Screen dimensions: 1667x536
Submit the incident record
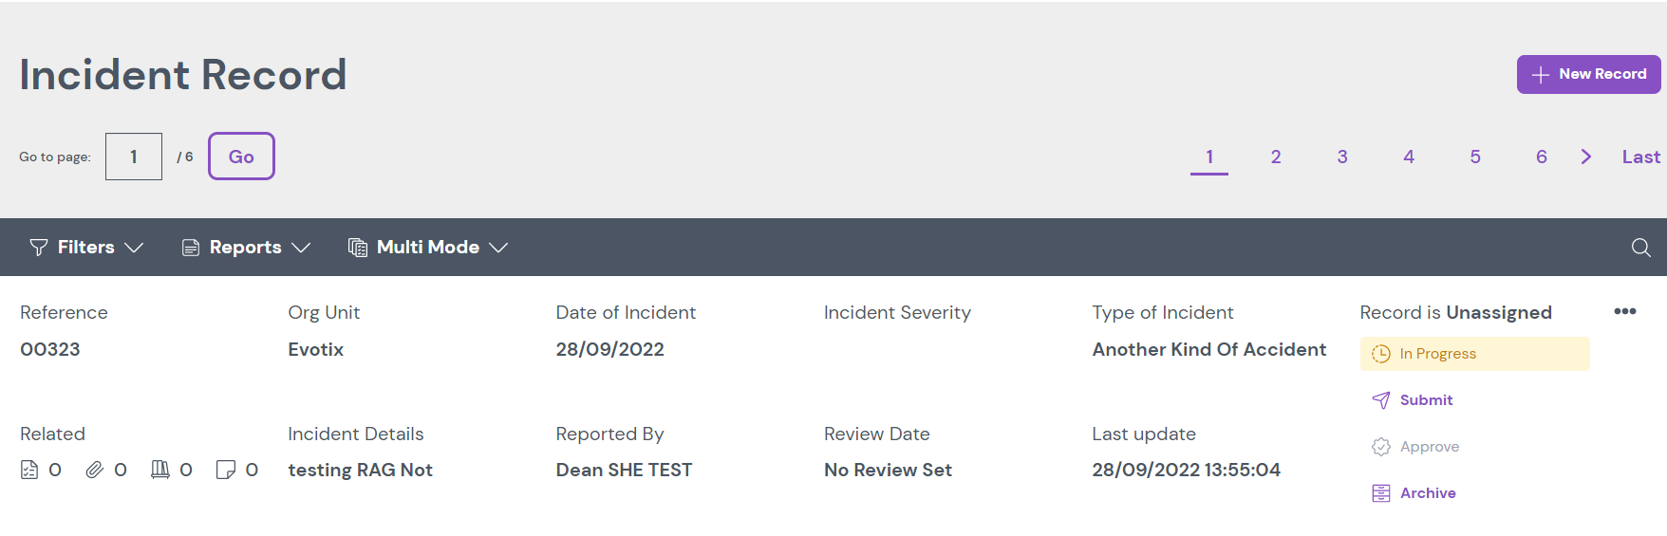(x=1425, y=400)
